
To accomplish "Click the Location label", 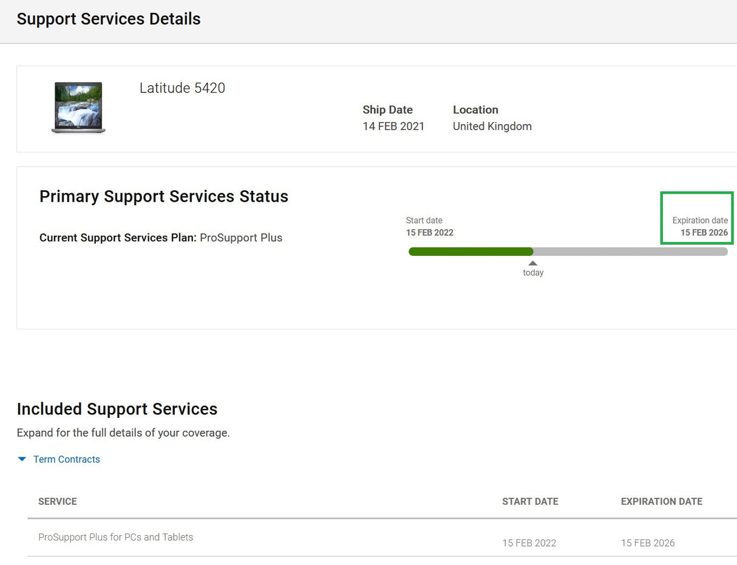I will coord(475,110).
